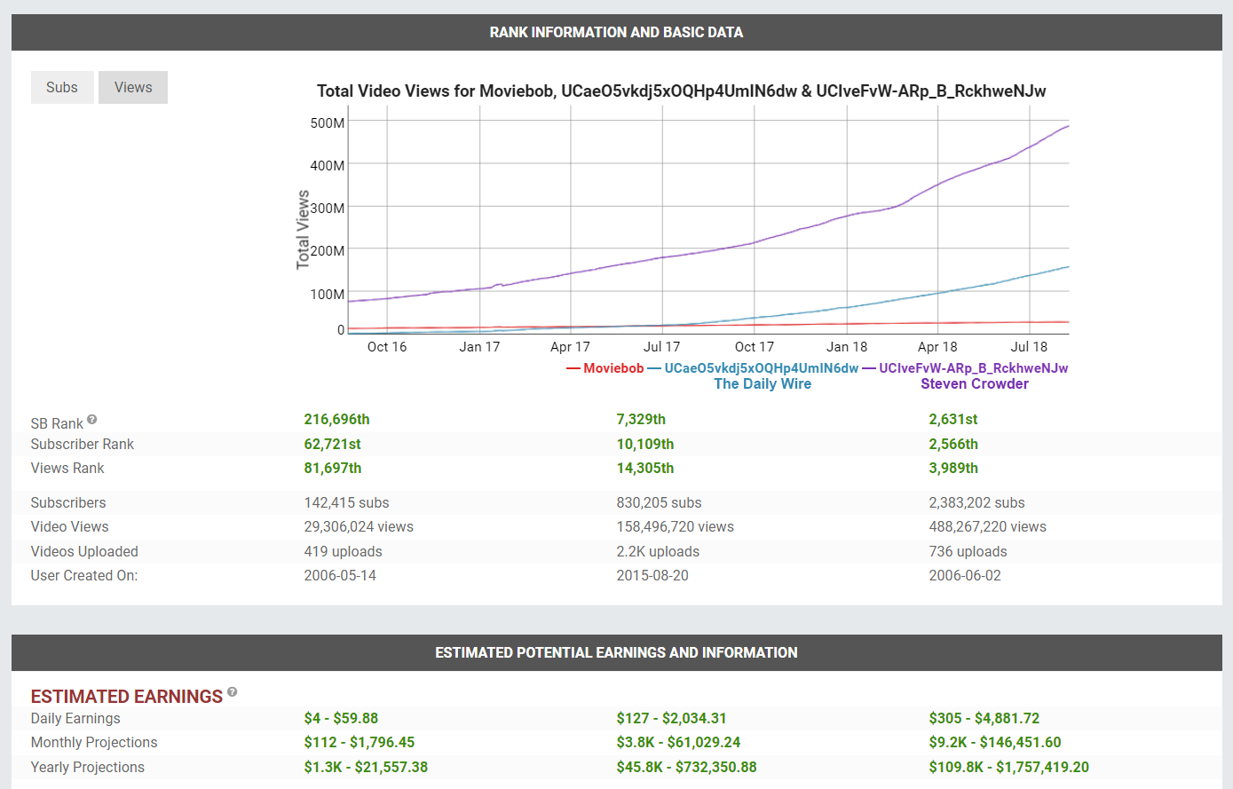Click the Views Rank value 81,697th

coord(333,468)
